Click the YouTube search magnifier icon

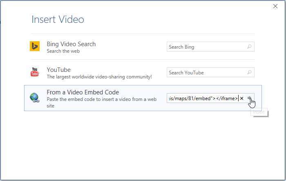pyautogui.click(x=249, y=72)
